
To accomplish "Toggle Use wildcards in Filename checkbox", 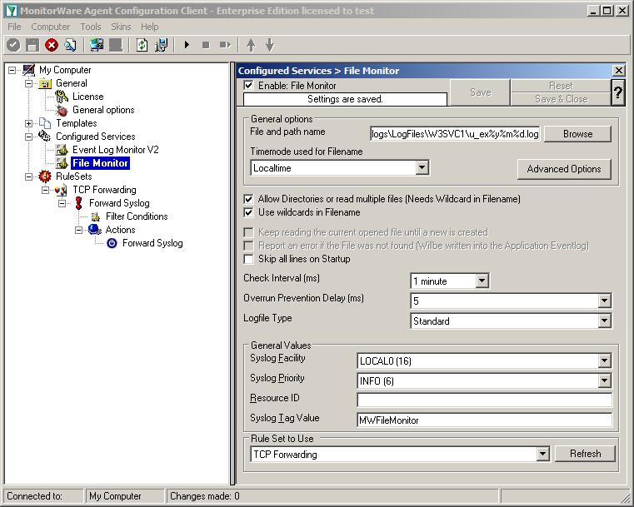I will [x=248, y=212].
